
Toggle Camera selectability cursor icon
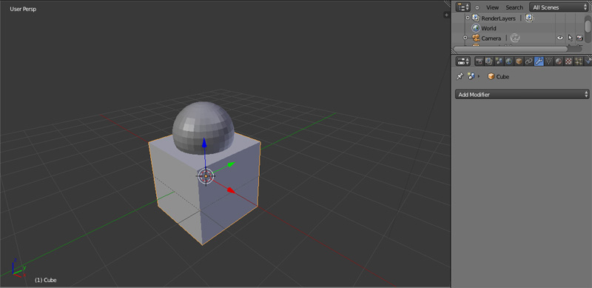point(570,38)
